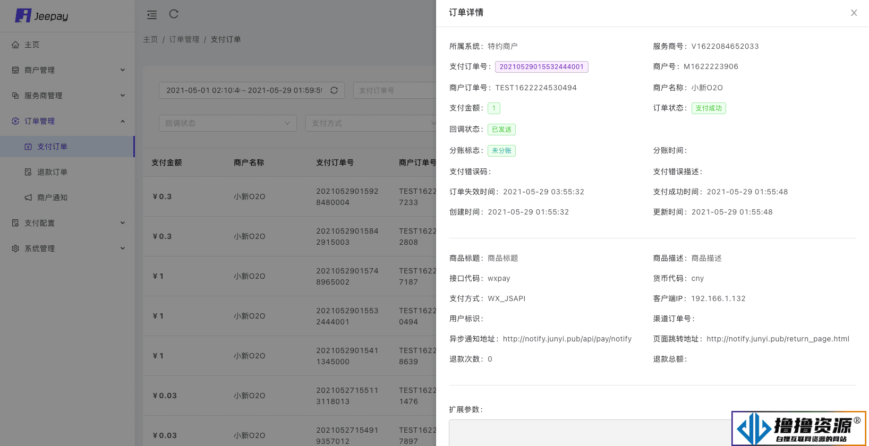Viewport: 869px width, 446px height.
Task: Click the 订单管理 icon
Action: [x=15, y=121]
